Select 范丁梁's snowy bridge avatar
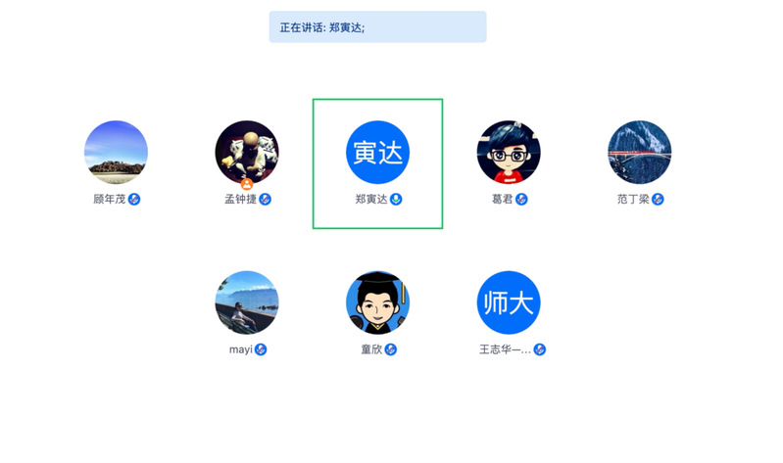783x463 pixels. (x=639, y=152)
